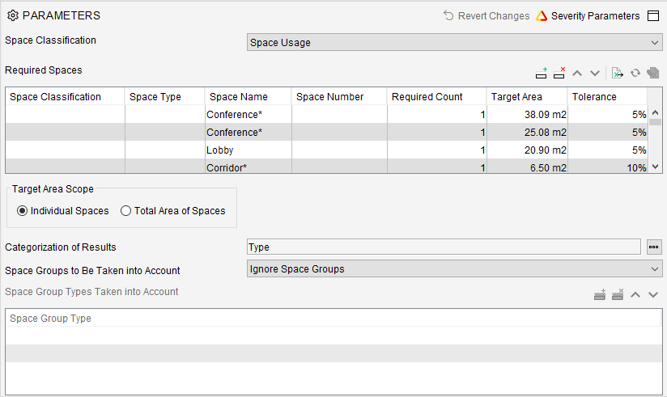Select Conference* cell in 38.09 m2 row
This screenshot has width=667, height=397.
[x=249, y=114]
